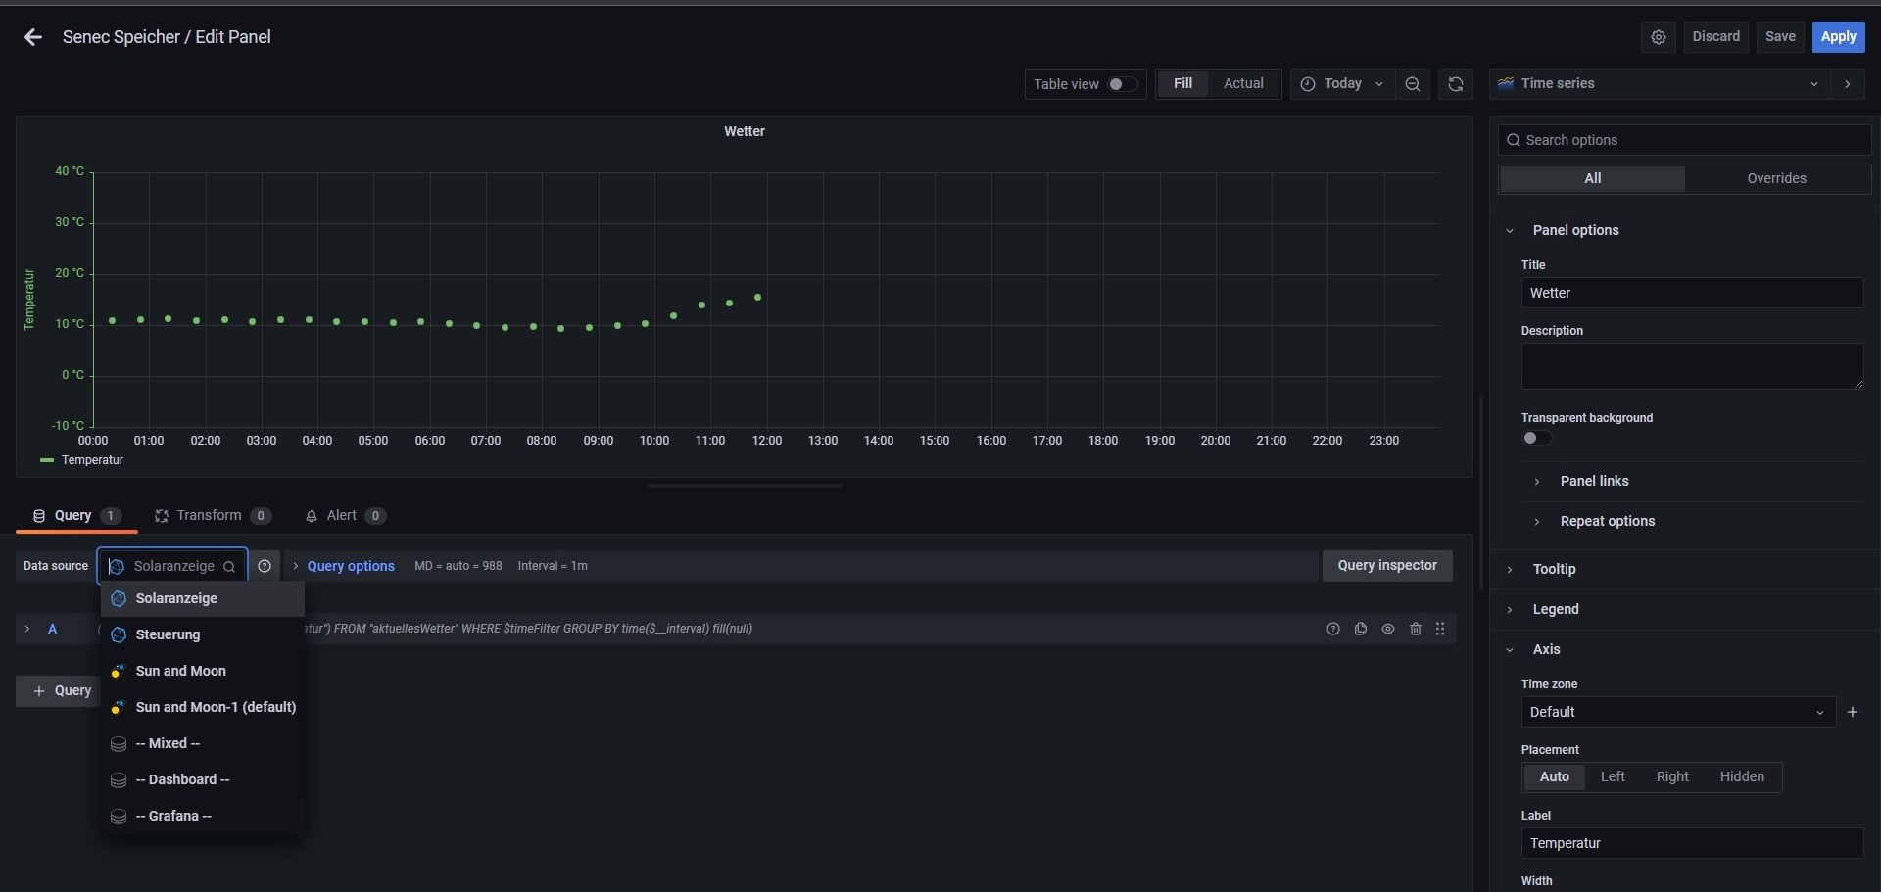Expand the Tooltip options section
1881x892 pixels.
tap(1554, 569)
